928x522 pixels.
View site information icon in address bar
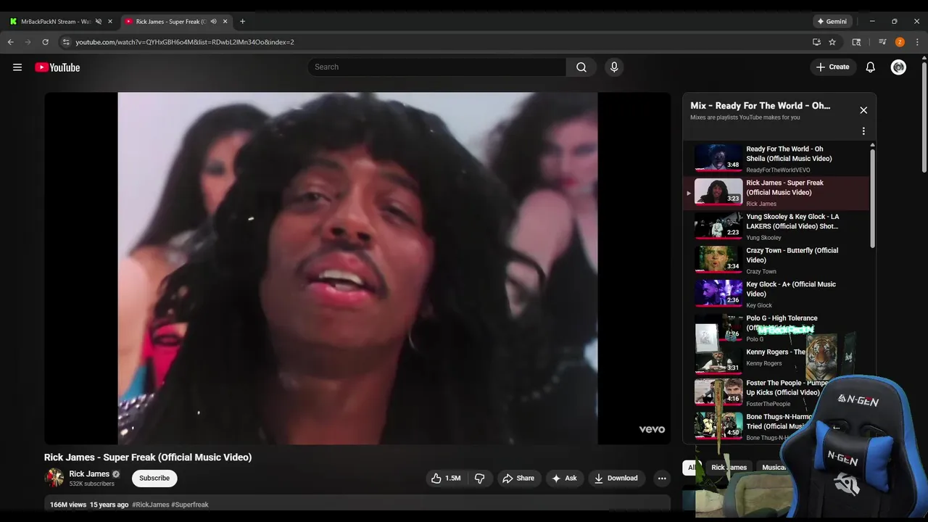(66, 42)
